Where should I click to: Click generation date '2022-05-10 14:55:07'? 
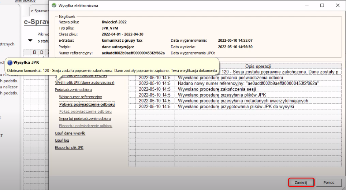pos(235,41)
